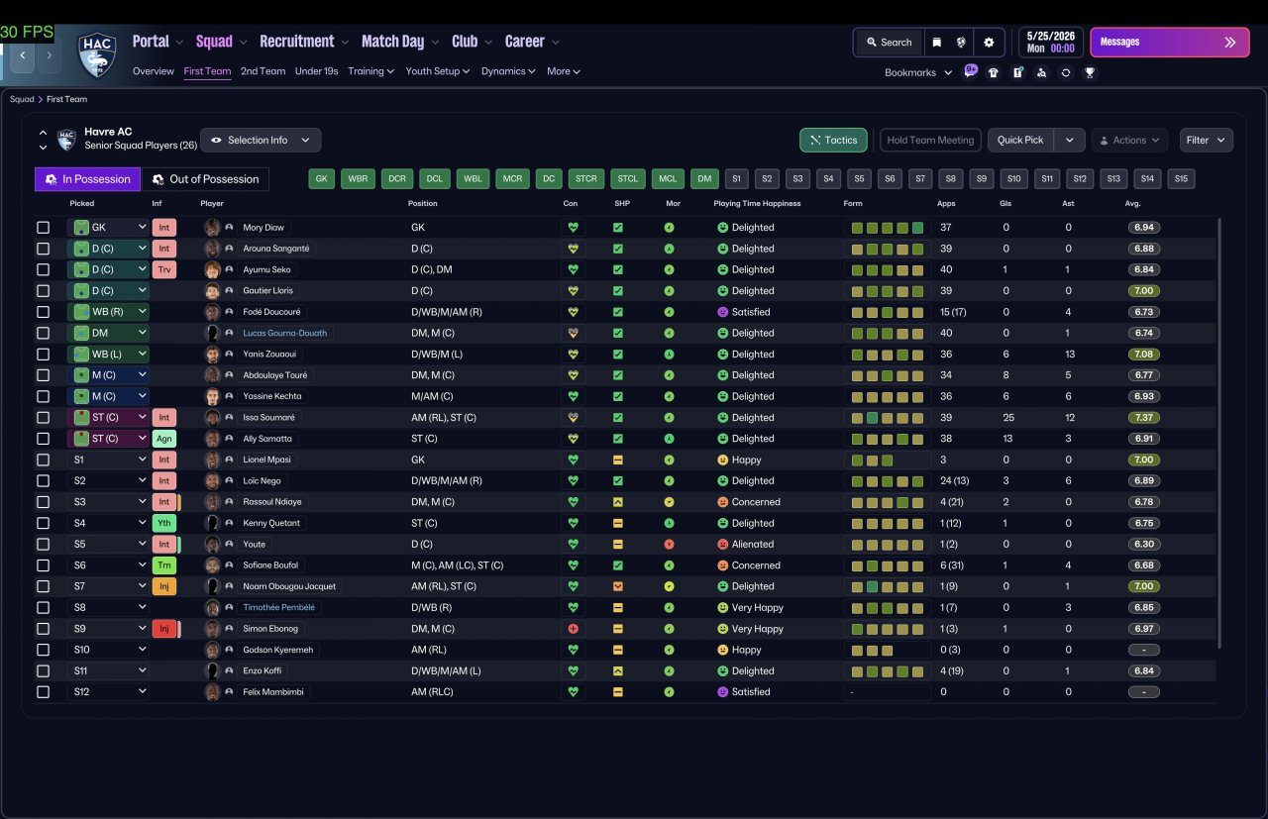
Task: Check the box next to Yanis Zouaoui
Action: 43,355
